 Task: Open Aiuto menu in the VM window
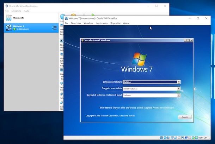126,23
